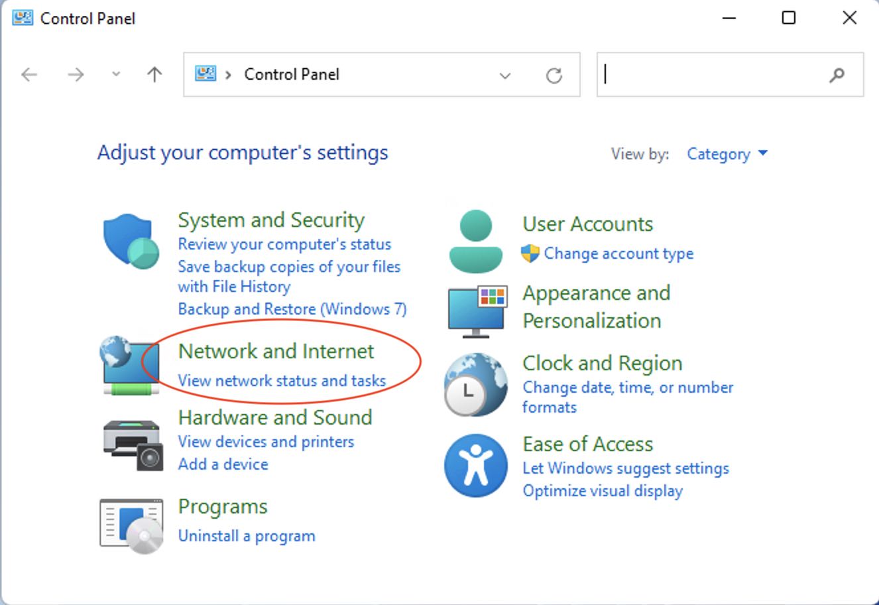Click Uninstall a program
The width and height of the screenshot is (879, 605).
point(247,536)
